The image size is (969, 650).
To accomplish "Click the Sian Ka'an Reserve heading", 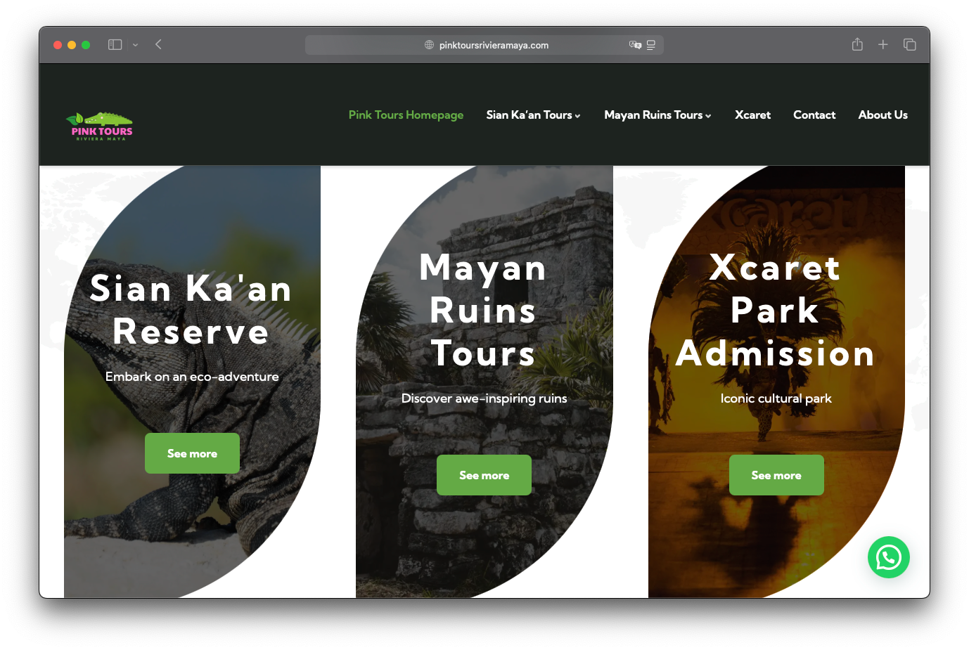I will pyautogui.click(x=191, y=310).
